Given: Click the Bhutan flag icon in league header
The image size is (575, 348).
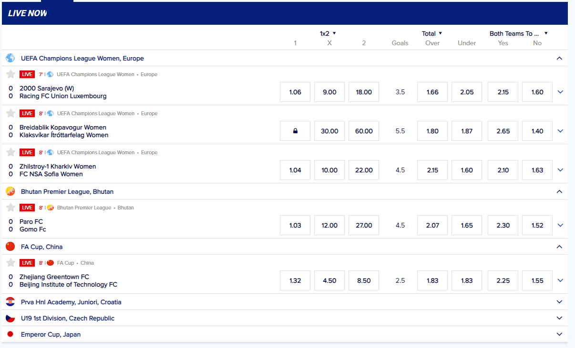Looking at the screenshot, I should [x=10, y=191].
